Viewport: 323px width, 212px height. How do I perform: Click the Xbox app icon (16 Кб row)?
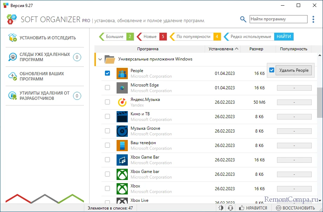pos(122,189)
